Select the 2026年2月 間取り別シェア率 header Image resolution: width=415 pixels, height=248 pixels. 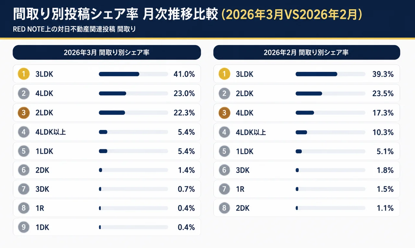(x=306, y=52)
